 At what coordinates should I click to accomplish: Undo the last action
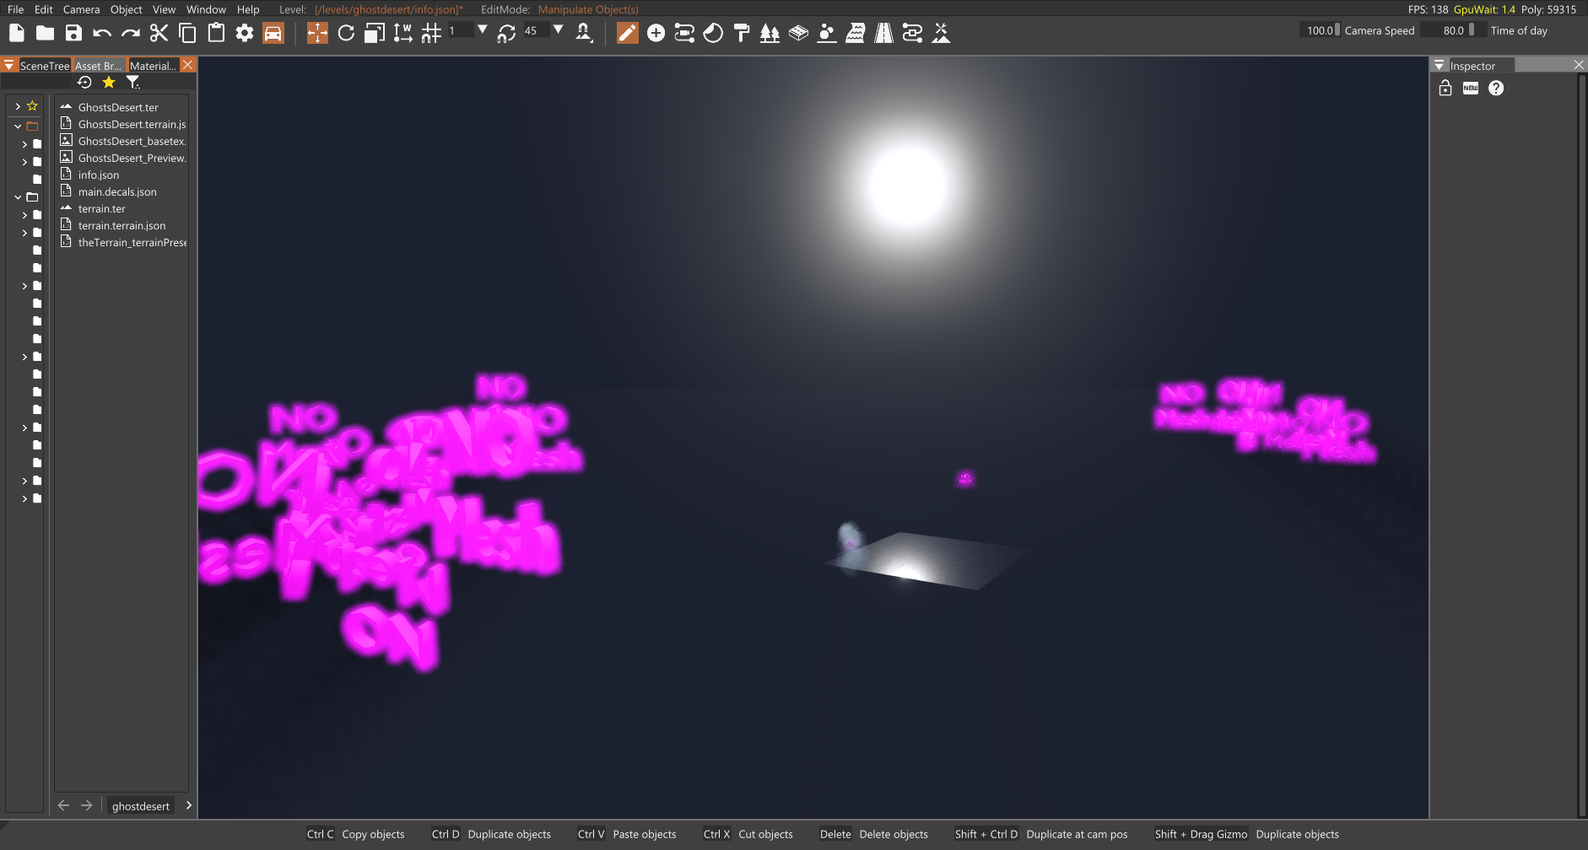[102, 33]
